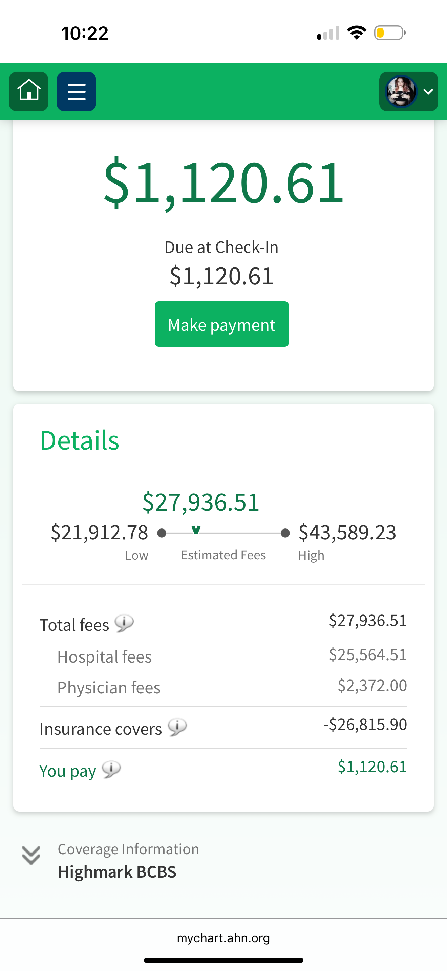The image size is (447, 971).
Task: Click the estimated fees marker on range
Action: 196,530
